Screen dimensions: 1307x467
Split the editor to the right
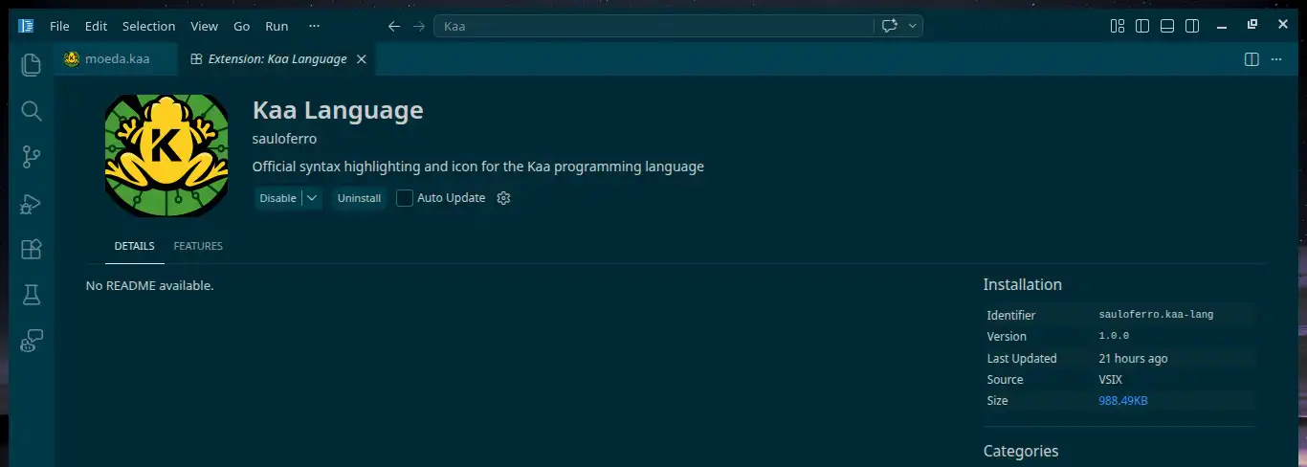pos(1252,59)
